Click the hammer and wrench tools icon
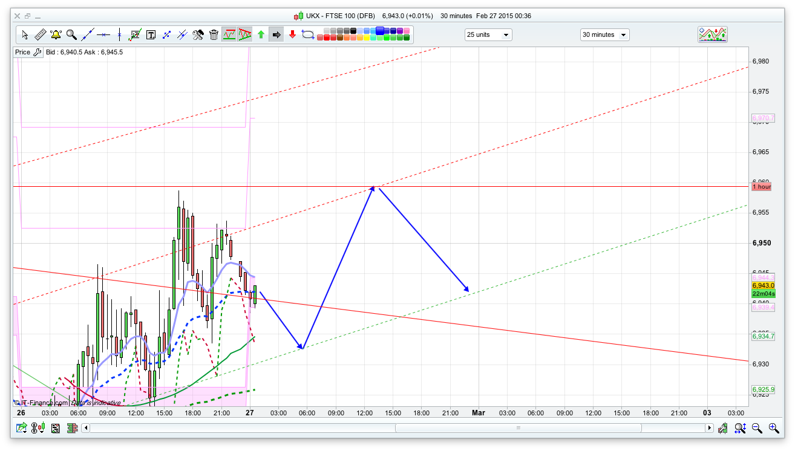The width and height of the screenshot is (795, 451). tap(198, 34)
